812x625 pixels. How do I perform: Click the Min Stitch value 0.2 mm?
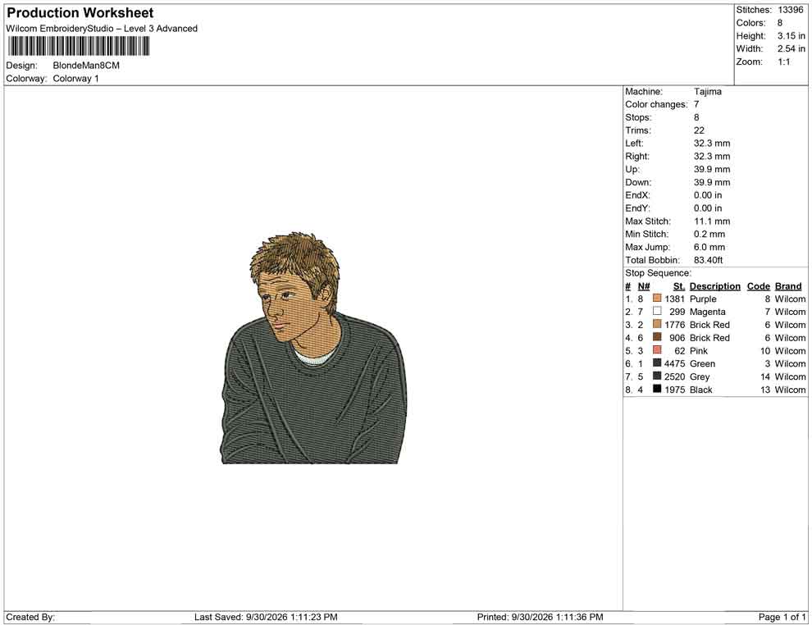709,234
